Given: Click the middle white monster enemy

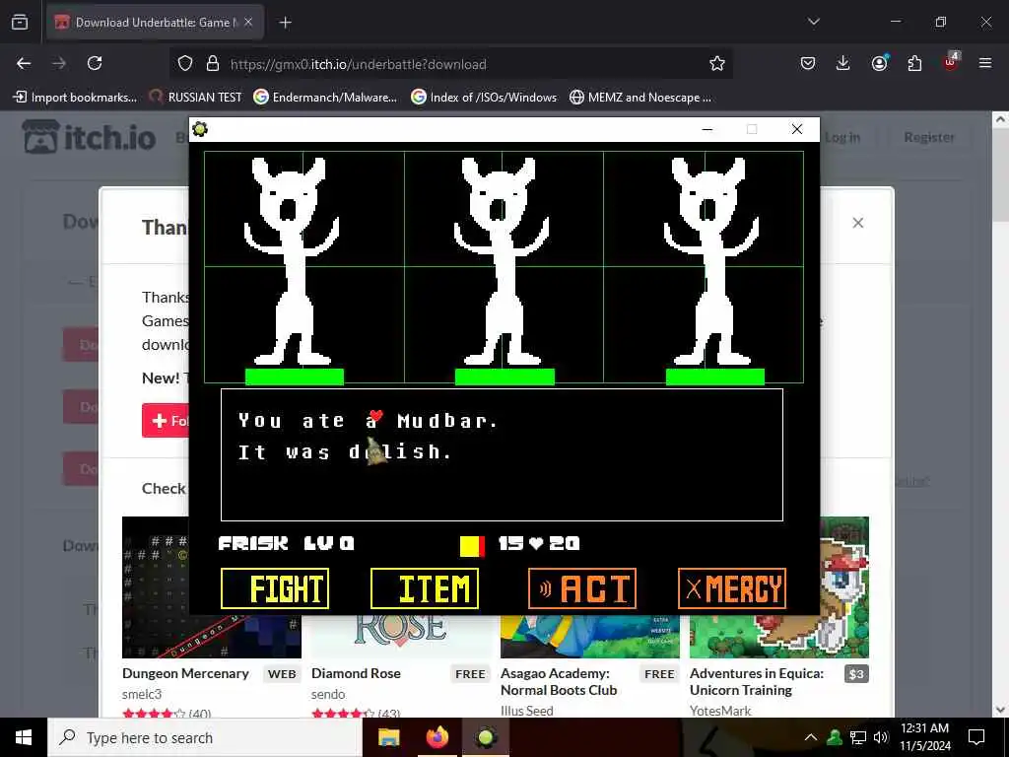Looking at the screenshot, I should click(x=502, y=262).
